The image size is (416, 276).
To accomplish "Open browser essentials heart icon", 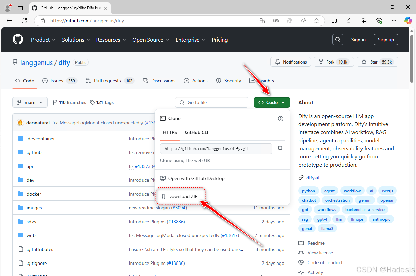I will coord(379,21).
